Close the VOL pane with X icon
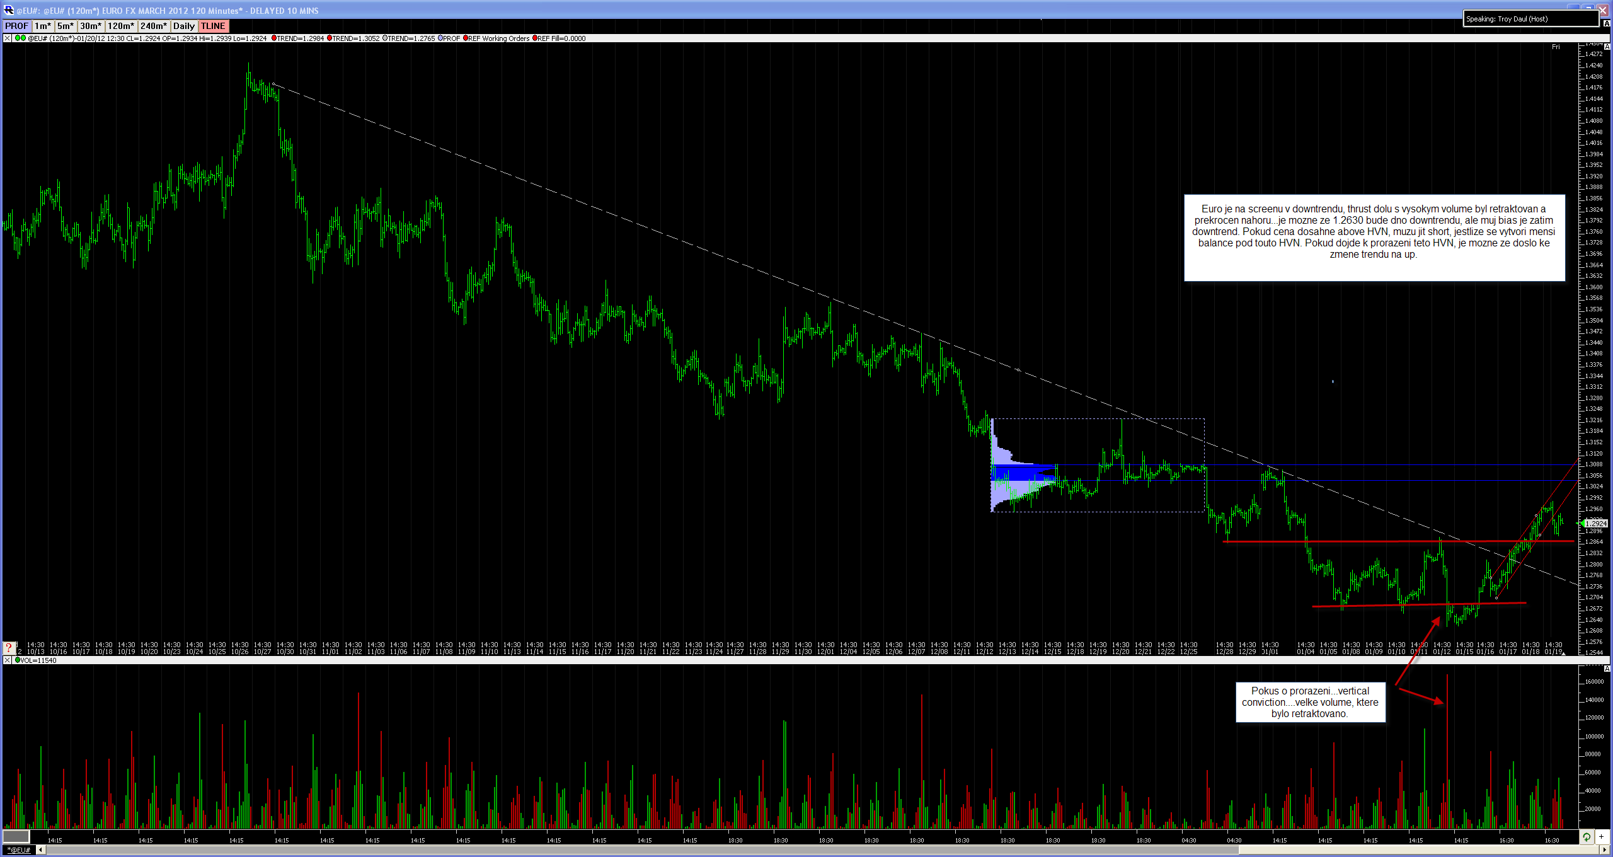 pos(7,660)
